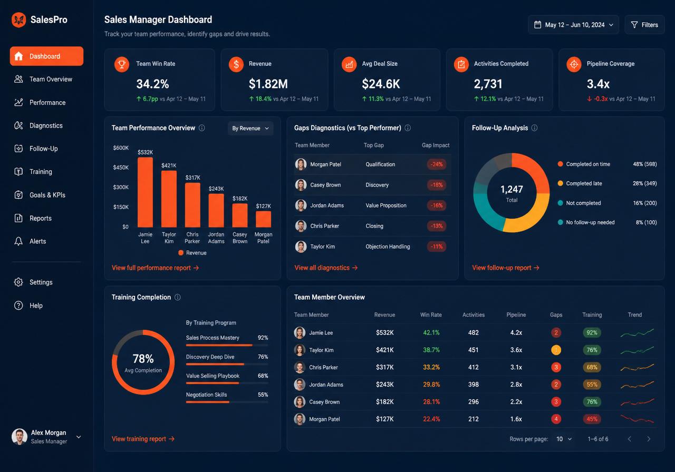This screenshot has width=675, height=472.
Task: Click Casey Brown's avatar in Gaps Diagnostics
Action: click(x=301, y=185)
